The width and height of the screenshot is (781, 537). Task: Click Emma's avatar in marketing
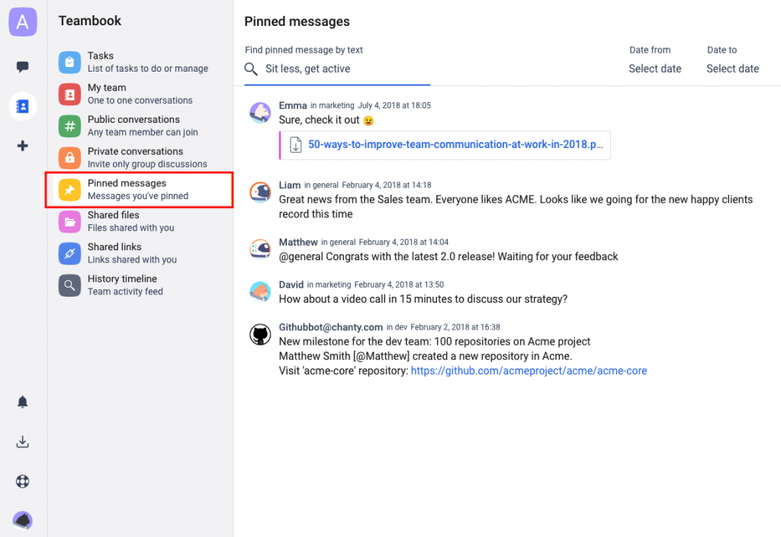tap(260, 112)
